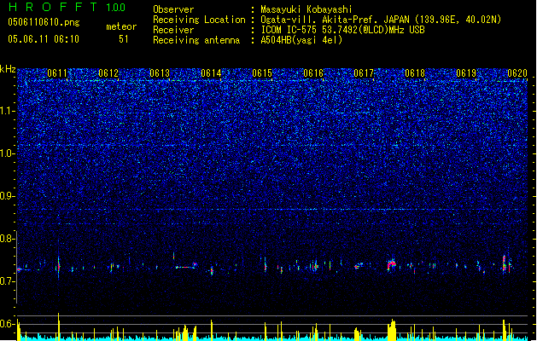This screenshot has width=537, height=341.
Task: Click the 0.8 frequency axis label
Action: click(x=7, y=239)
